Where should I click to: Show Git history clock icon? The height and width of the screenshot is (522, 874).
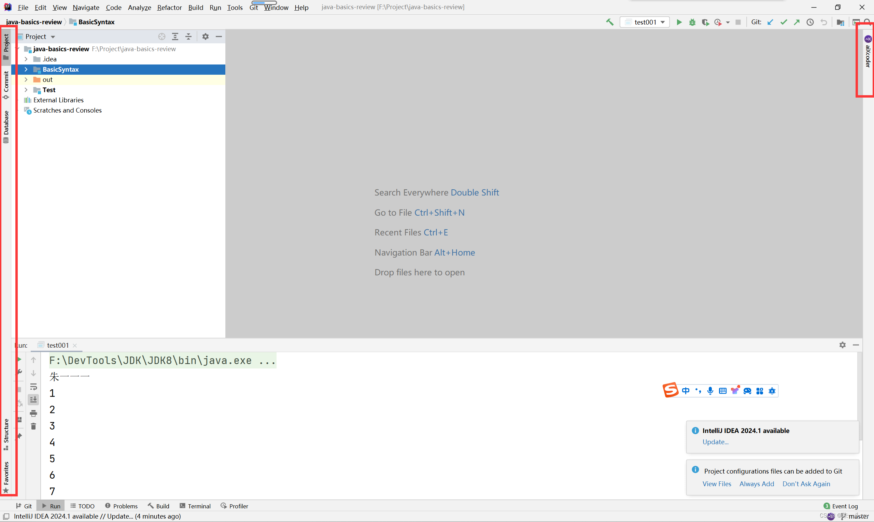click(x=810, y=22)
